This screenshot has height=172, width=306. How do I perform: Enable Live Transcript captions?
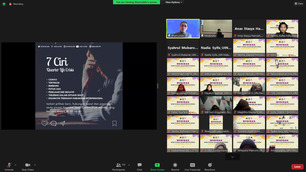192,165
